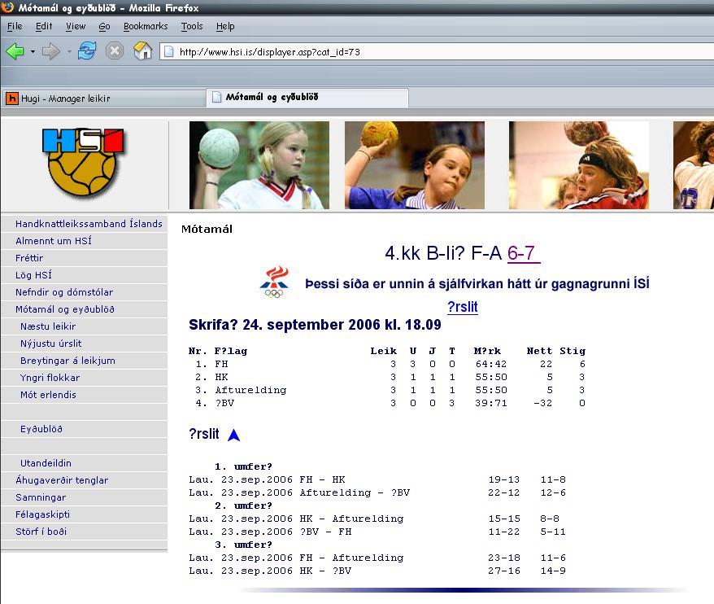Image resolution: width=714 pixels, height=604 pixels.
Task: Select Mótamál og eyðublöð sidebar link
Action: (65, 309)
